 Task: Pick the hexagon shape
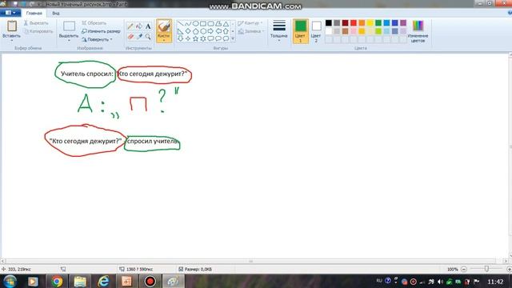pos(202,31)
